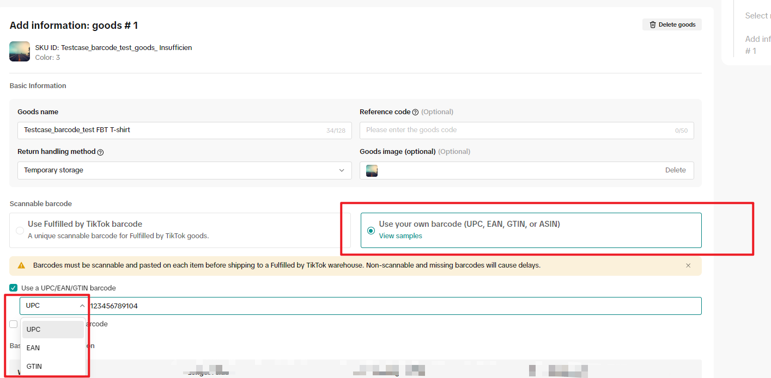
Task: Select Use Fulfilled by TikTok barcode option
Action: click(x=20, y=231)
